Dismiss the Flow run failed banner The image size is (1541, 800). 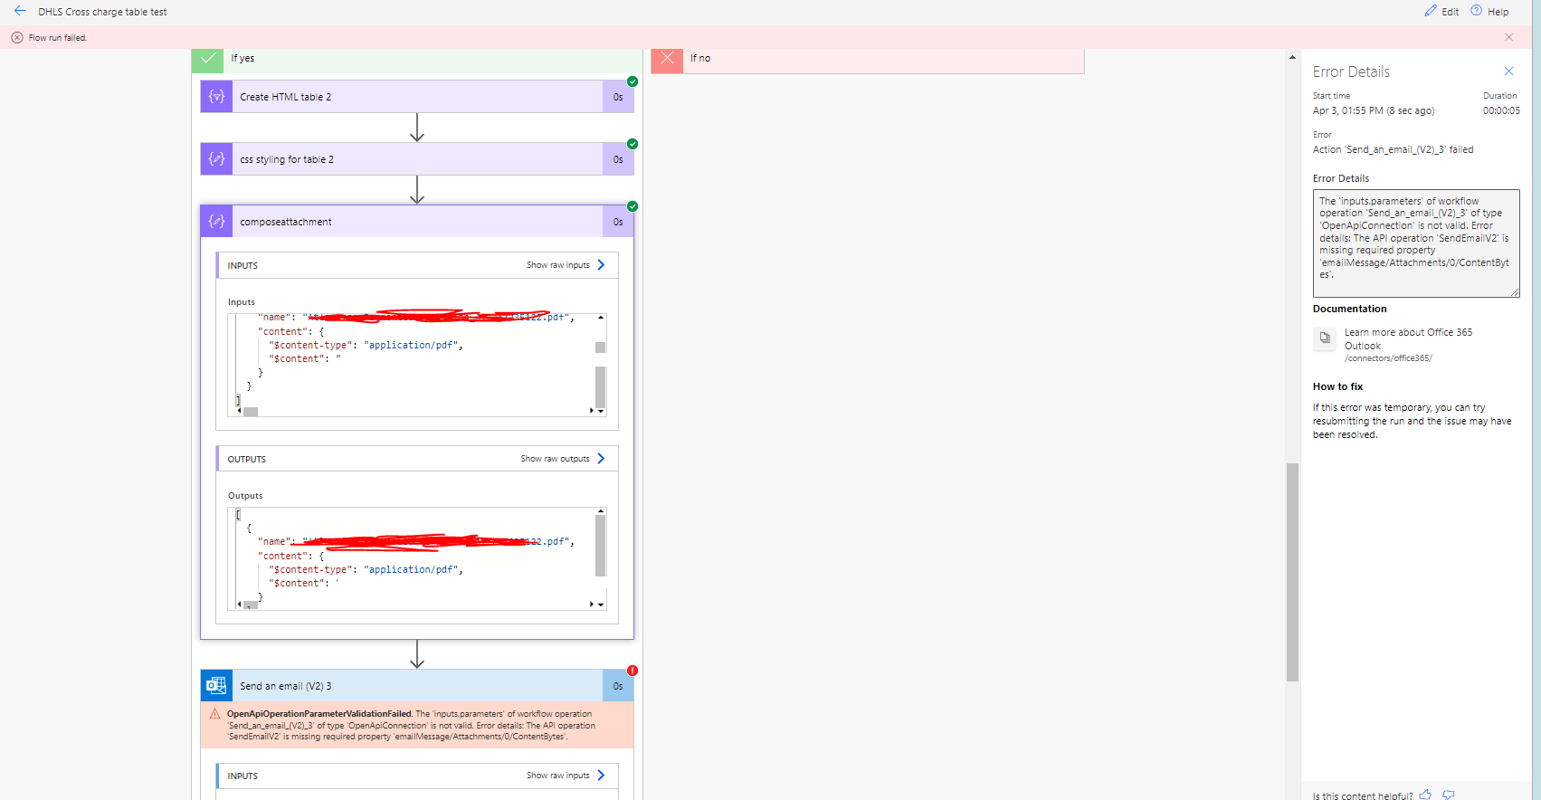pyautogui.click(x=1508, y=37)
